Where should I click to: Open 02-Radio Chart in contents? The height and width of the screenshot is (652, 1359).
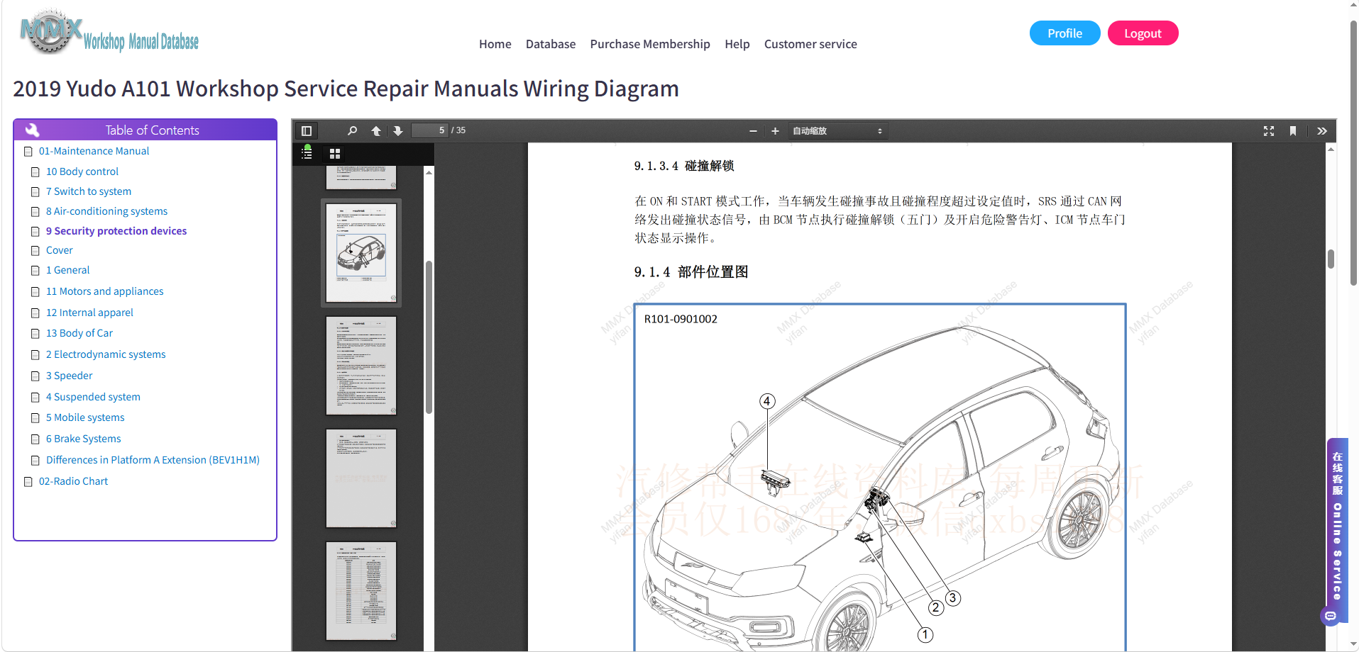tap(74, 481)
